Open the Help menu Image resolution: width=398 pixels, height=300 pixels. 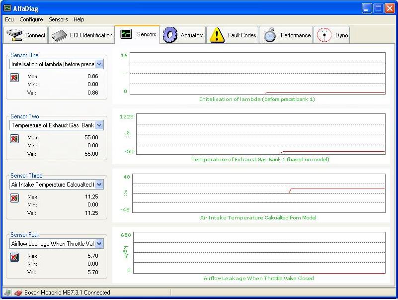[79, 19]
